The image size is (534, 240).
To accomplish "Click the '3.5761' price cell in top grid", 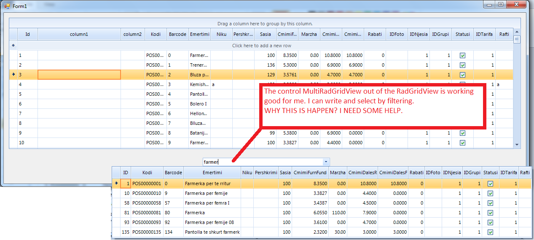I will pos(287,75).
